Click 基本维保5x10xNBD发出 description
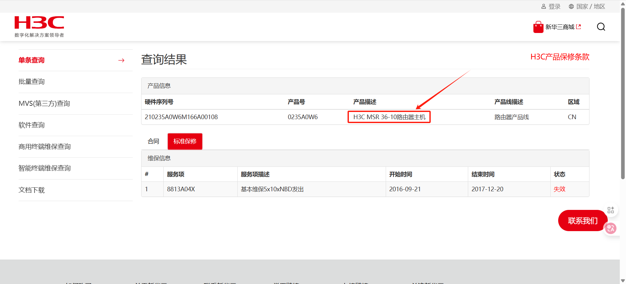The width and height of the screenshot is (626, 284). pos(272,189)
